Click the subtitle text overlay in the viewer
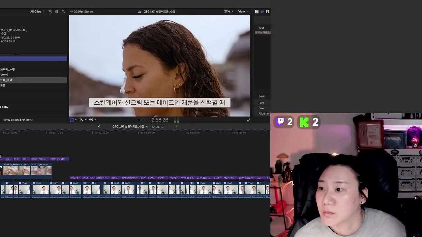The width and height of the screenshot is (422, 237). tap(159, 102)
